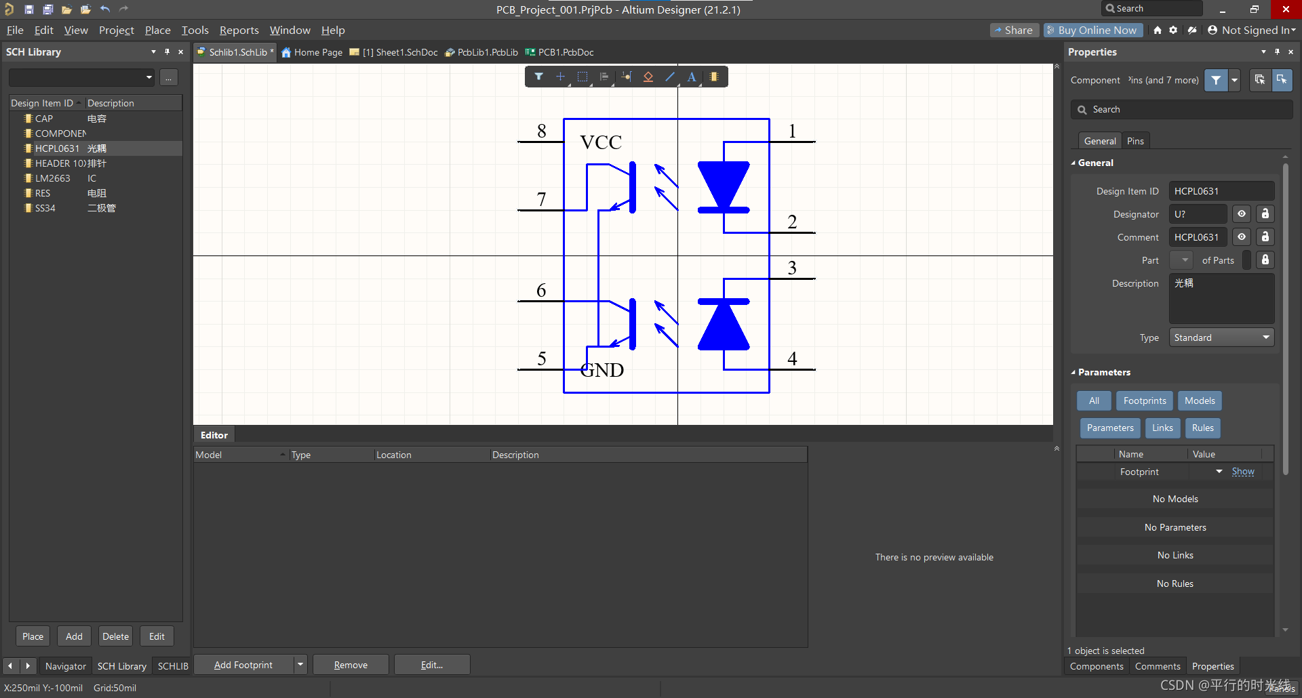The image size is (1302, 698).
Task: Open the Tools menu
Action: point(195,30)
